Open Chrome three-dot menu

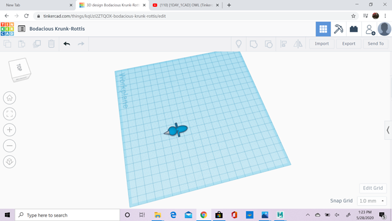pos(385,16)
